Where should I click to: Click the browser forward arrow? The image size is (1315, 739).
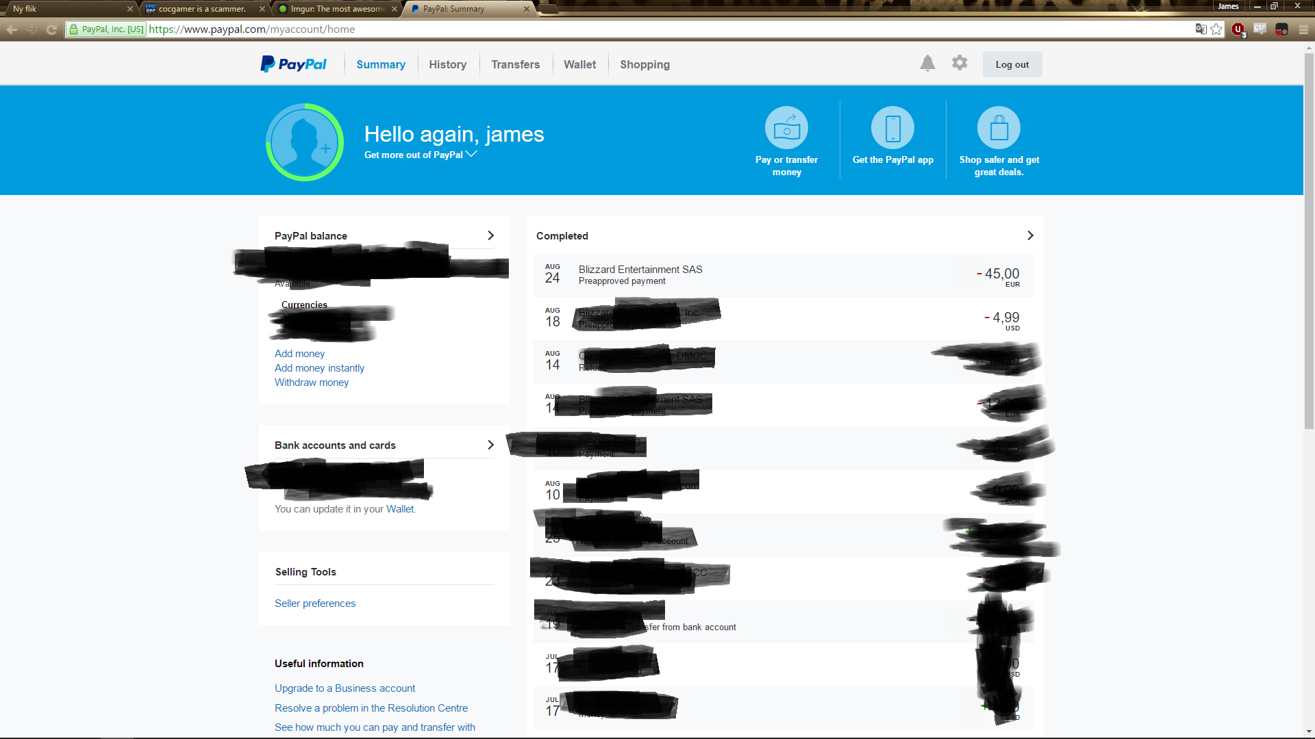(x=32, y=29)
